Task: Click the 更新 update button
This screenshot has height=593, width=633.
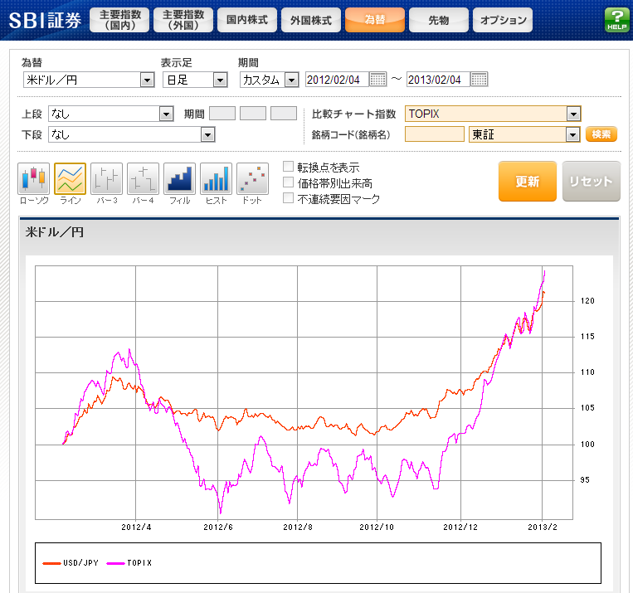Action: point(528,182)
